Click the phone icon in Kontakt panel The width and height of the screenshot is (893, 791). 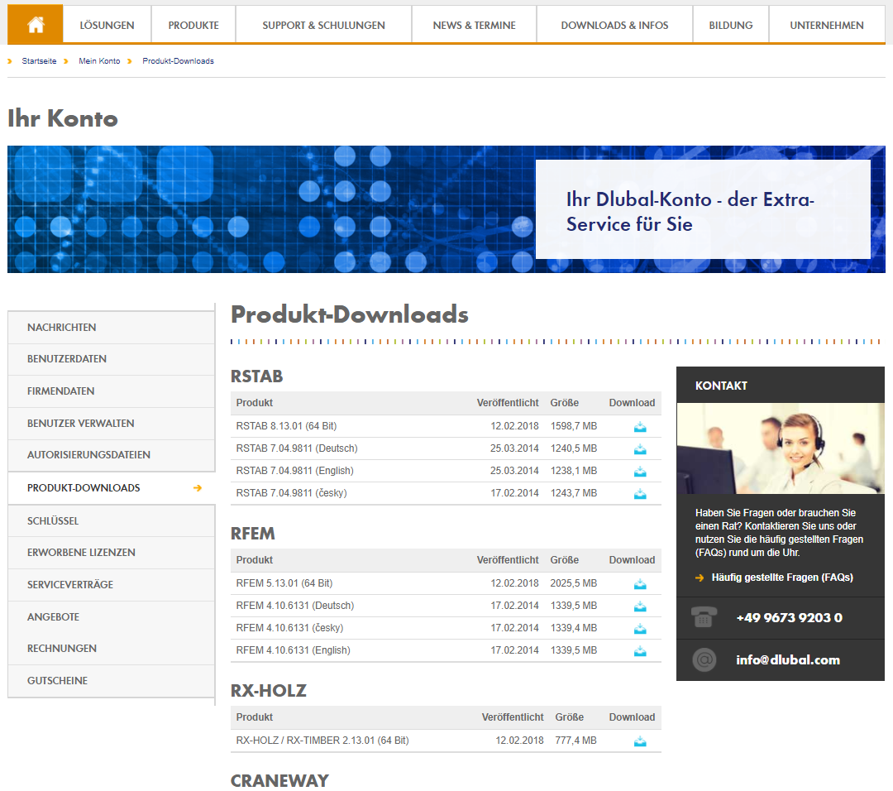pyautogui.click(x=704, y=617)
